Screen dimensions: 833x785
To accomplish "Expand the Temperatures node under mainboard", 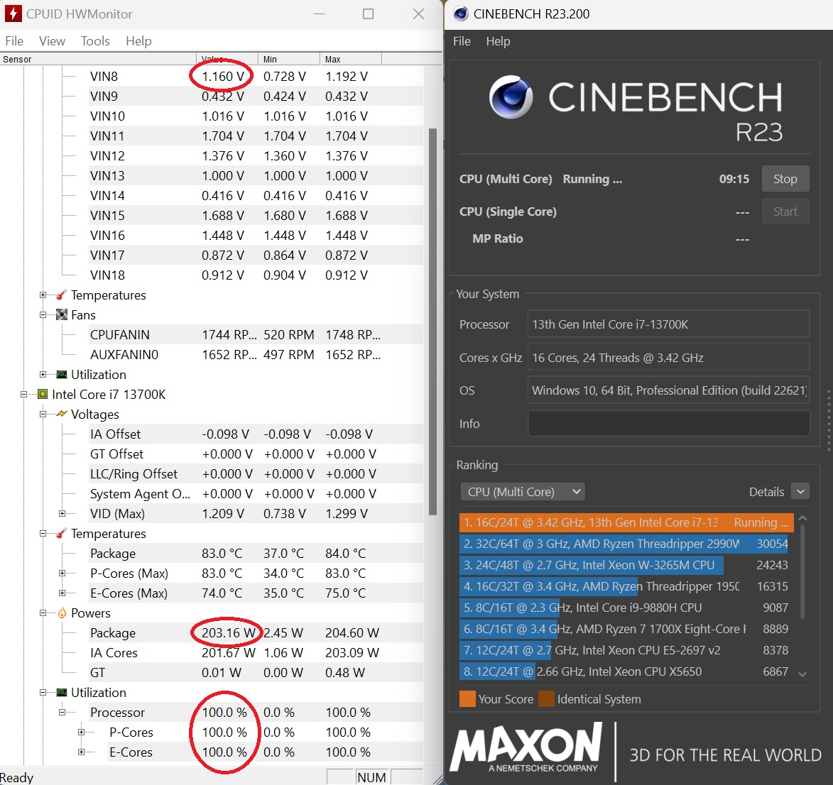I will pyautogui.click(x=43, y=295).
